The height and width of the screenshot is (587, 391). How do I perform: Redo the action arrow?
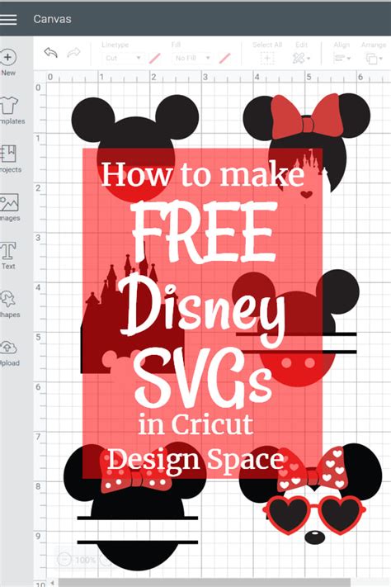click(73, 52)
